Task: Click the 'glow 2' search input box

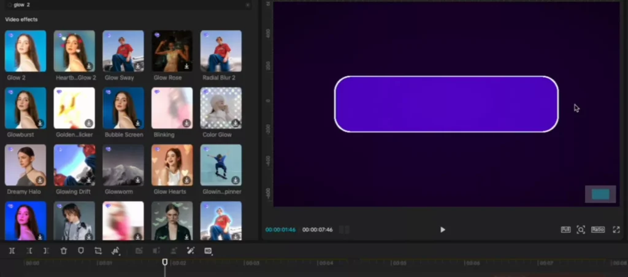Action: (x=123, y=5)
